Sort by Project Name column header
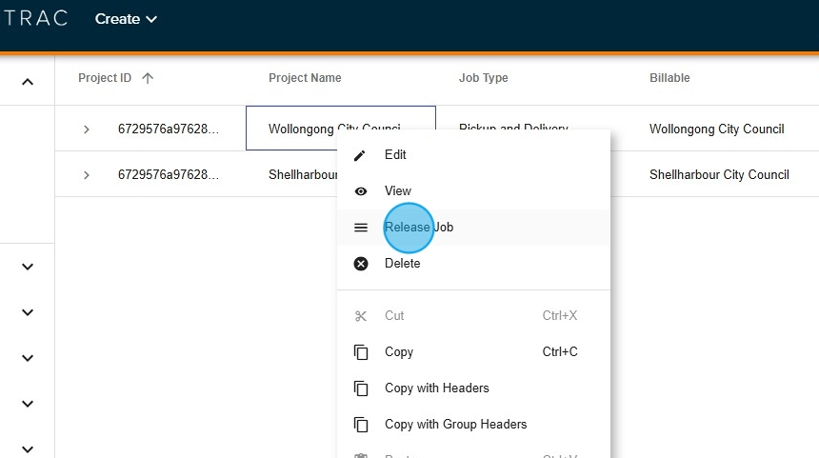 305,78
